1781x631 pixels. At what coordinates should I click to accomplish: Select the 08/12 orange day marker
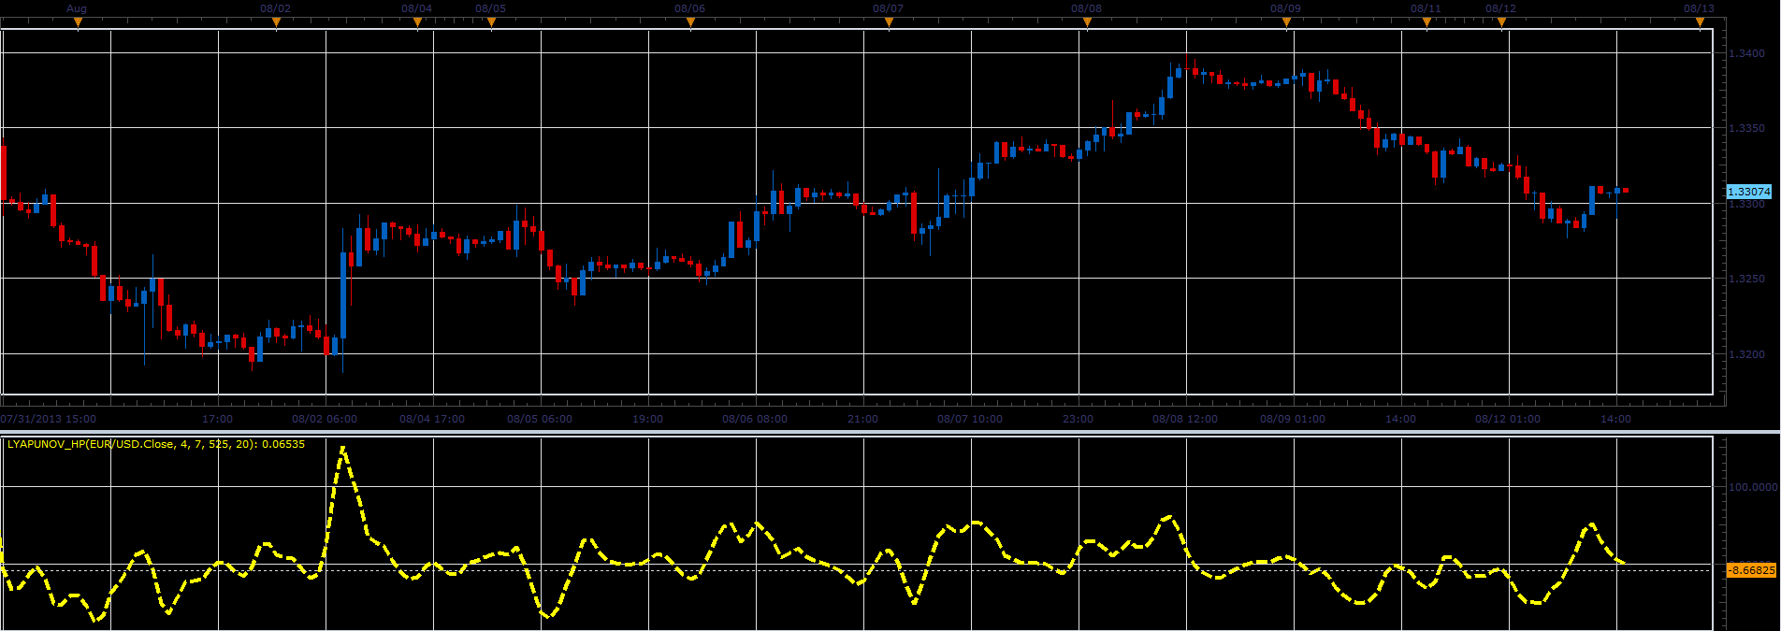click(1501, 23)
